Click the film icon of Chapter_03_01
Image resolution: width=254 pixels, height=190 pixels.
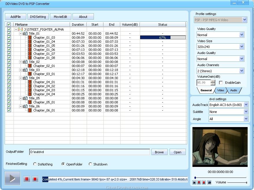pos(30,74)
